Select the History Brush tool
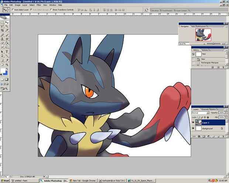 pos(7,39)
